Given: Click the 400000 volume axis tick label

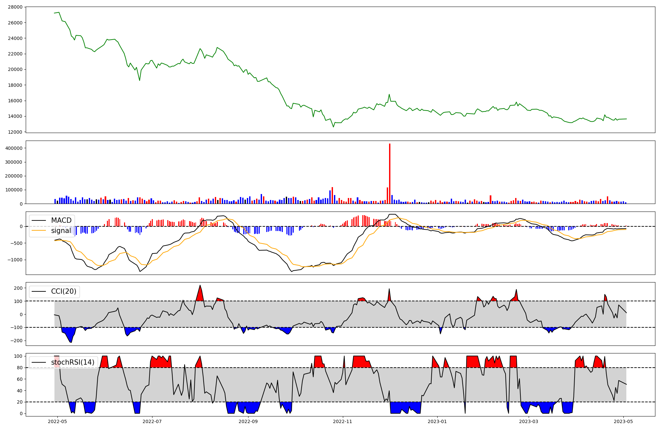Looking at the screenshot, I should coord(14,148).
